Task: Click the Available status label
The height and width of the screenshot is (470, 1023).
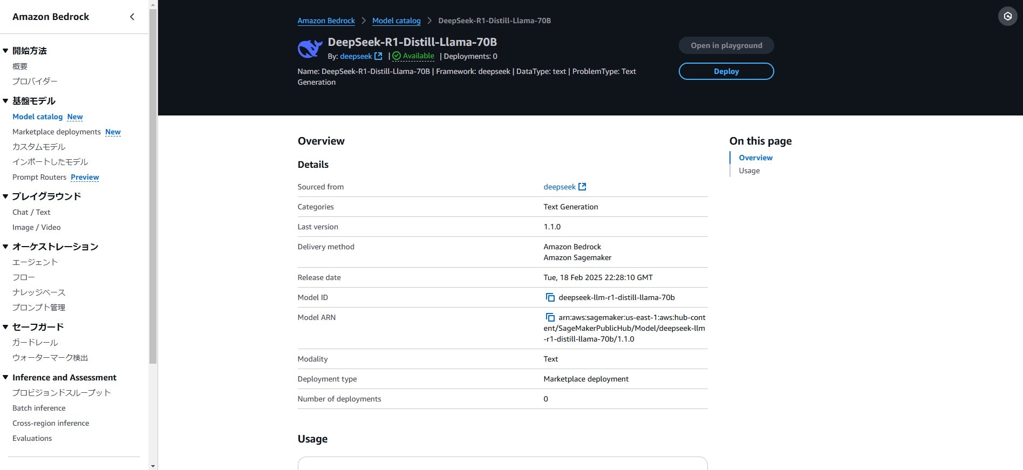Action: tap(418, 56)
